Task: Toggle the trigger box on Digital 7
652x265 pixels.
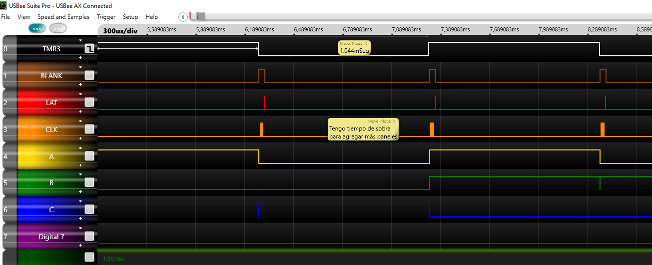Action: (89, 236)
